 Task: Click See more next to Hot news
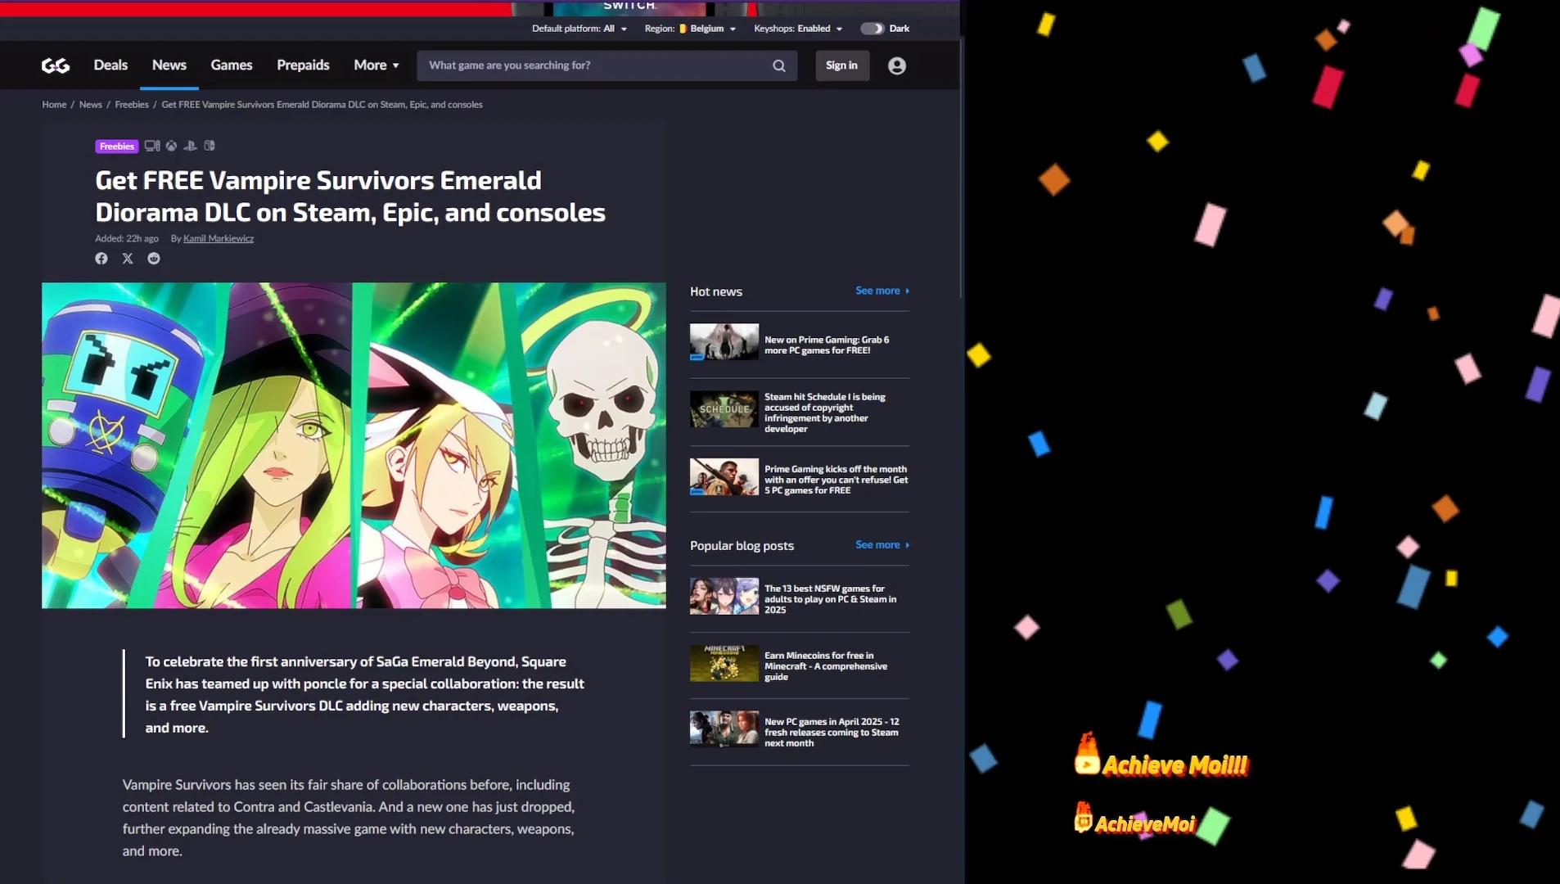882,291
